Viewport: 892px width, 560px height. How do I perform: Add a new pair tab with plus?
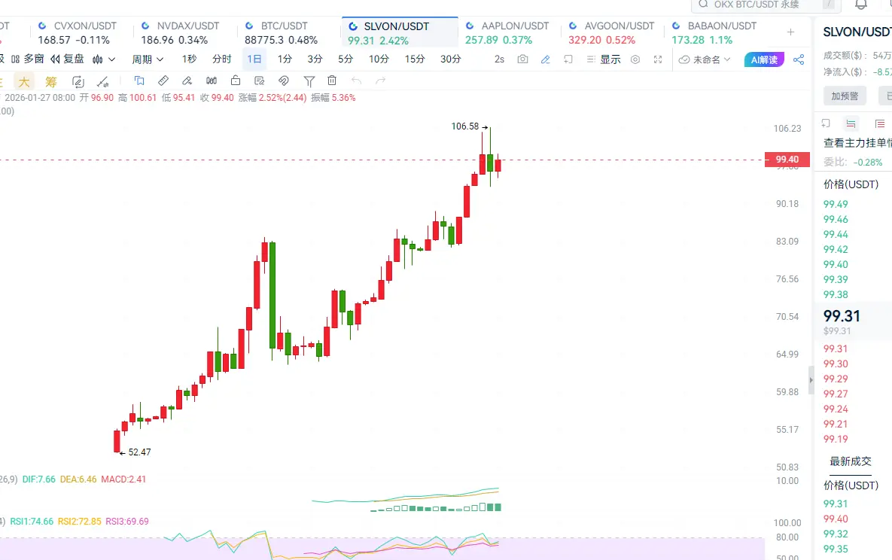point(790,32)
